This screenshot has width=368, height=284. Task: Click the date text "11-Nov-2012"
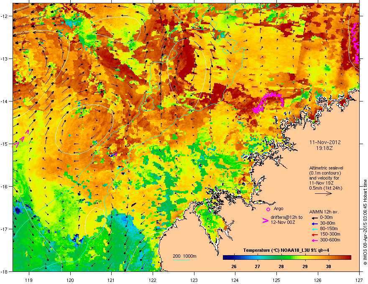(x=325, y=142)
